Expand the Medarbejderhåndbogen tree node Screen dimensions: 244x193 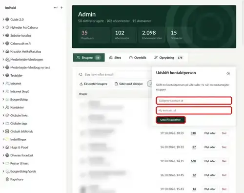[3, 59]
